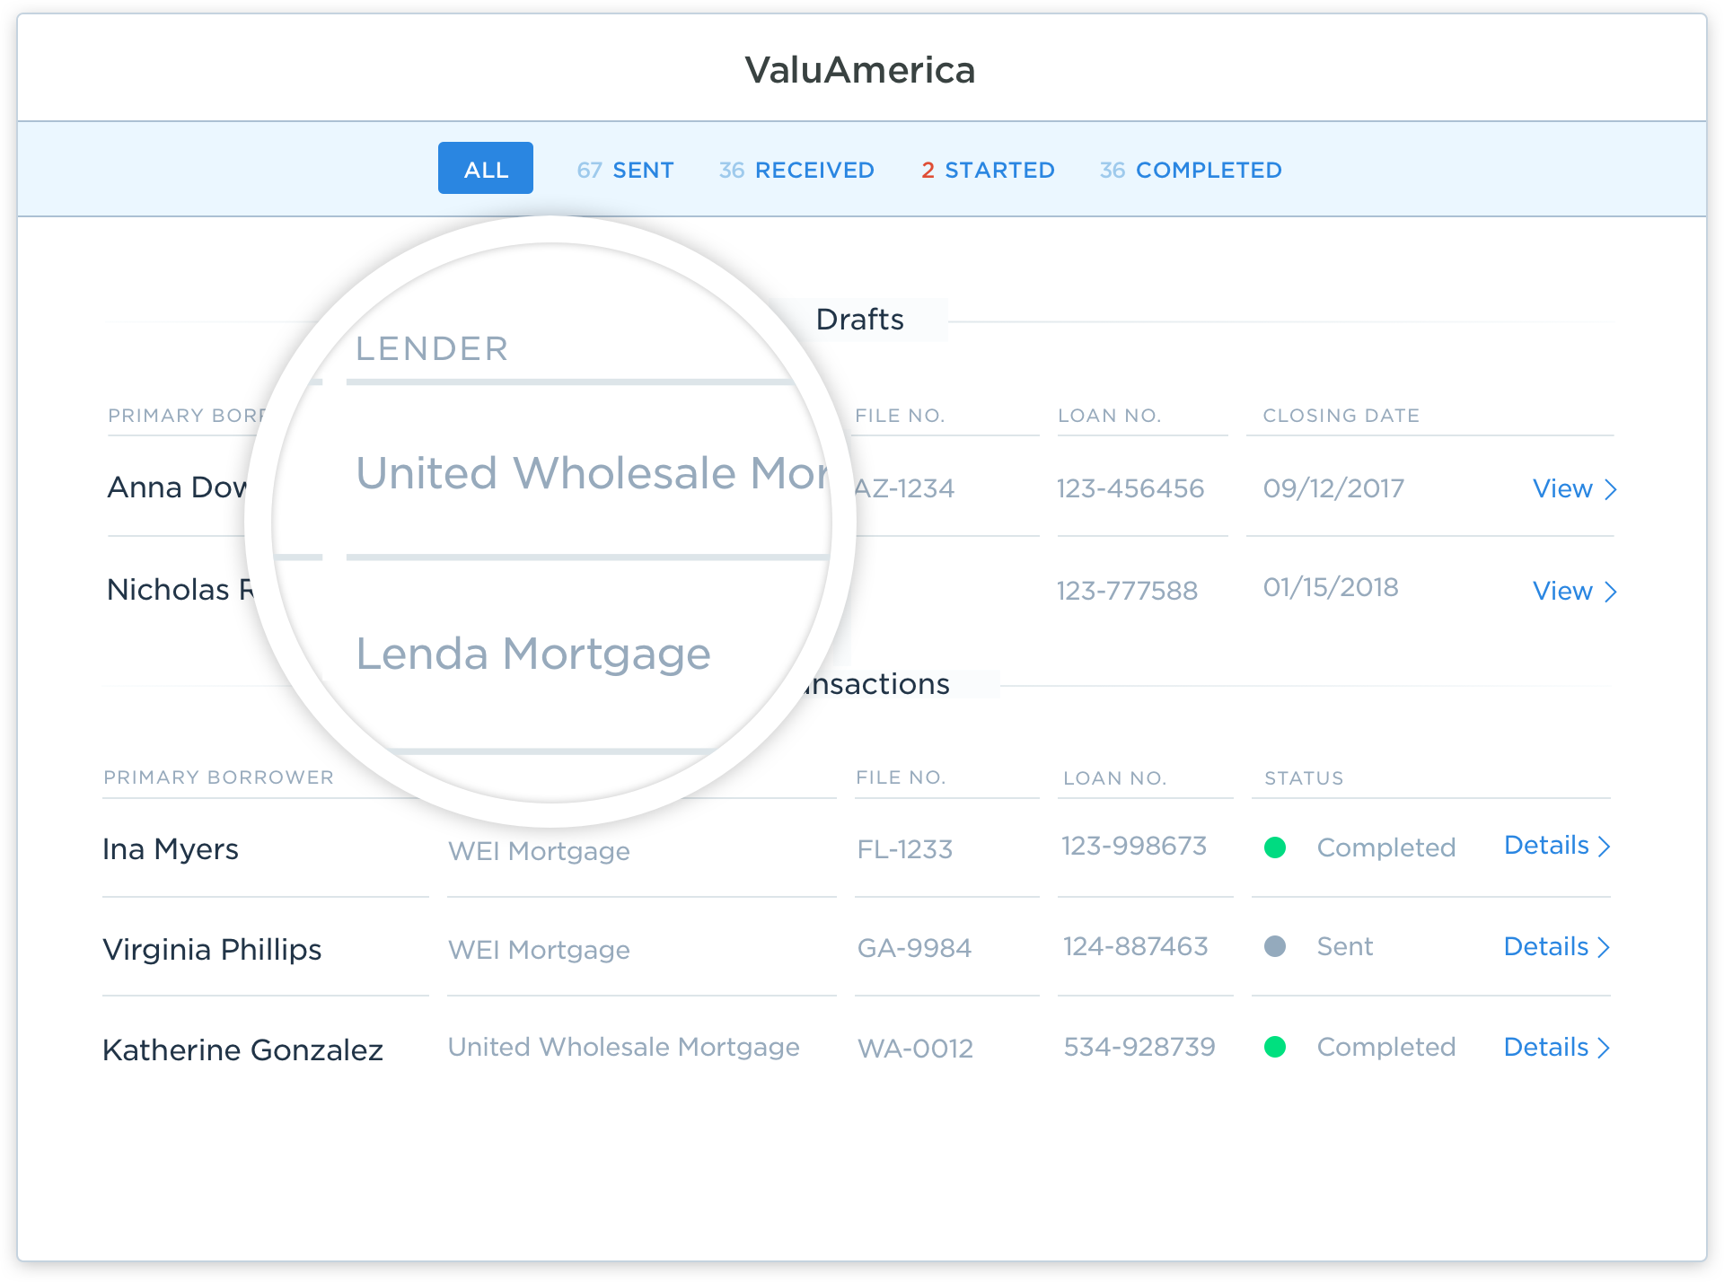Open Details for Virginia Phillips
Viewport: 1724px width, 1282px height.
[x=1557, y=946]
